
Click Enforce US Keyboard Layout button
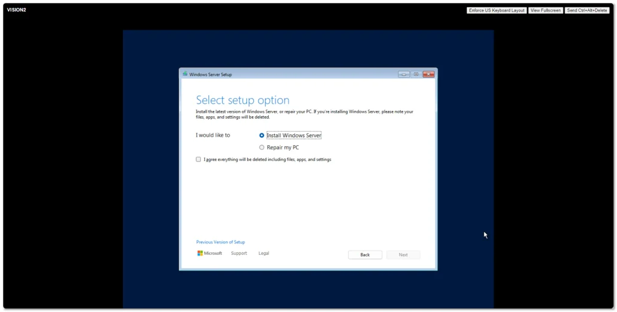(x=496, y=11)
